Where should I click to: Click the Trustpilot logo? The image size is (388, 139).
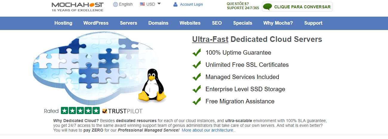[x=122, y=111]
